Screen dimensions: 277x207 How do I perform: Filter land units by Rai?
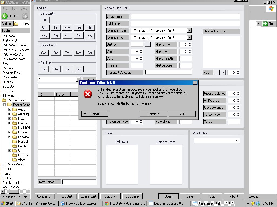click(90, 27)
